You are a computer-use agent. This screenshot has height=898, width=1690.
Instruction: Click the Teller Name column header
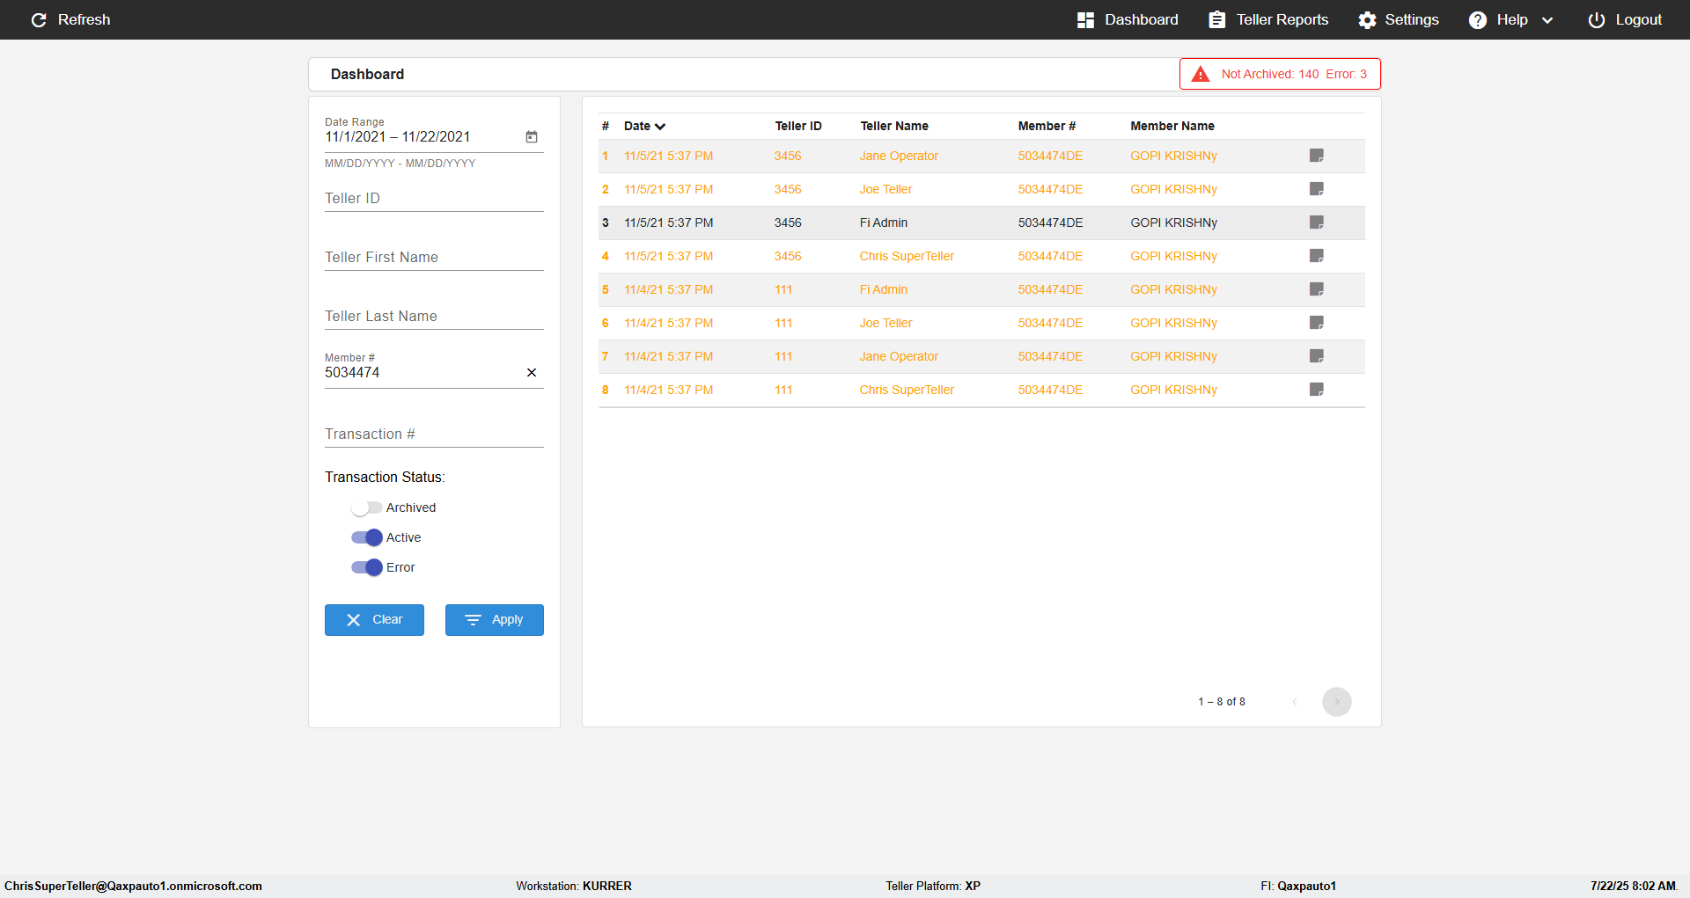pyautogui.click(x=894, y=126)
